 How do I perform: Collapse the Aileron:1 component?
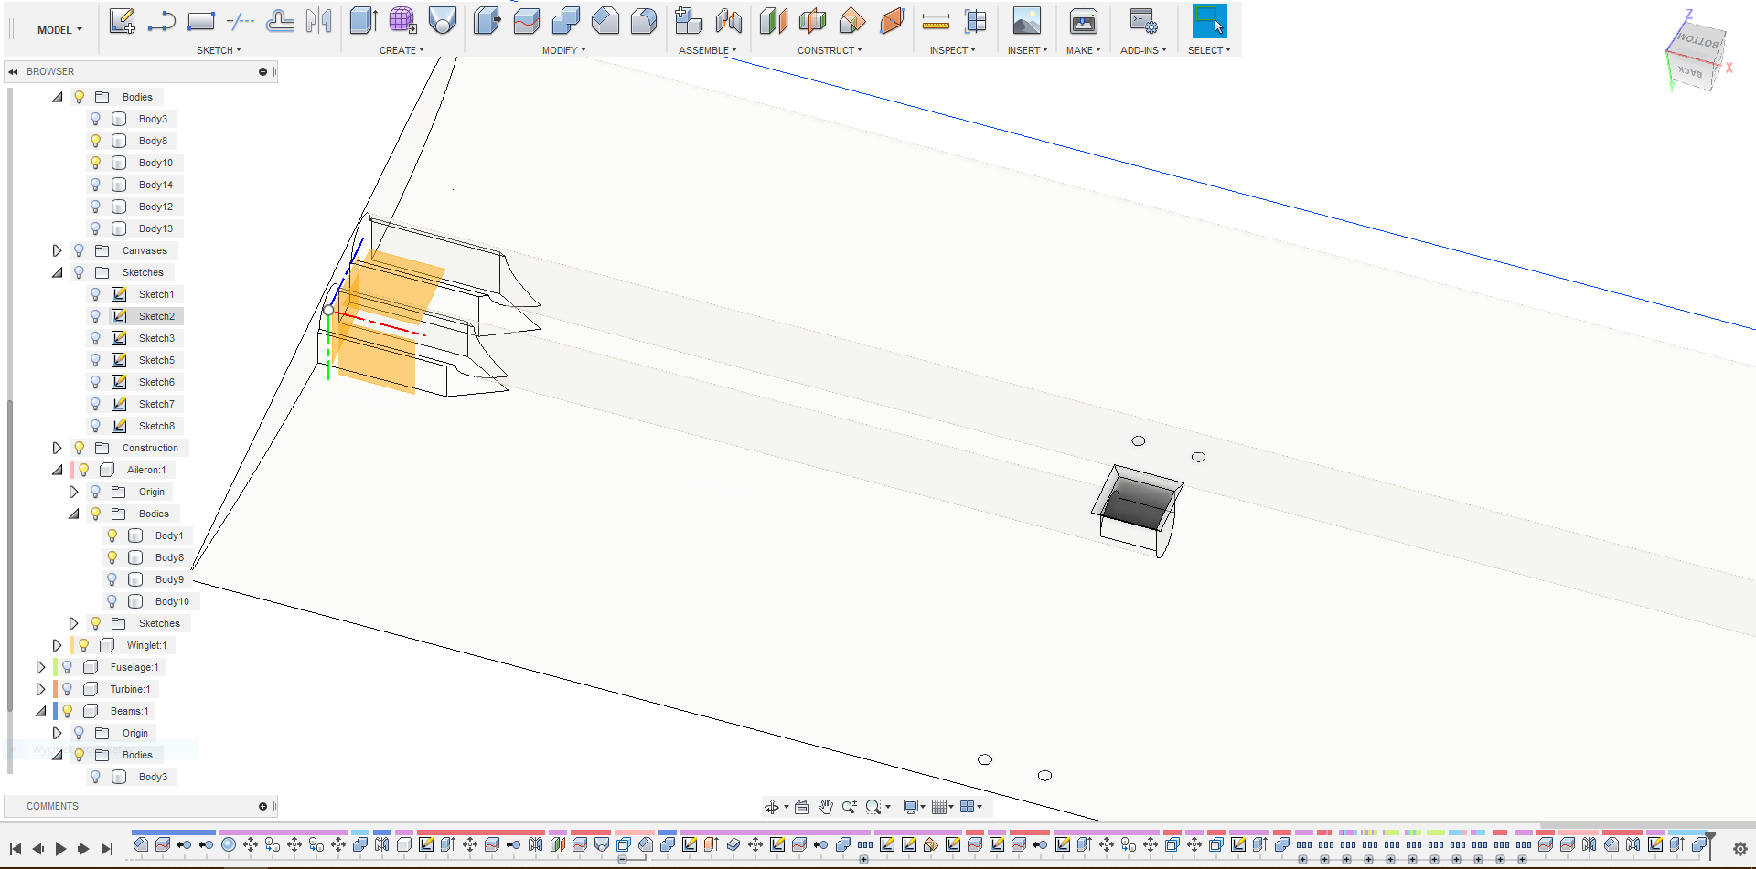[x=57, y=470]
